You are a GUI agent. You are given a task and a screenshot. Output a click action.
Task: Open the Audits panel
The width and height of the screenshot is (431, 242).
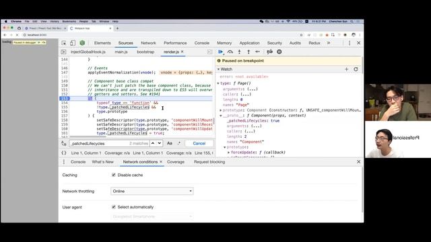click(x=295, y=43)
